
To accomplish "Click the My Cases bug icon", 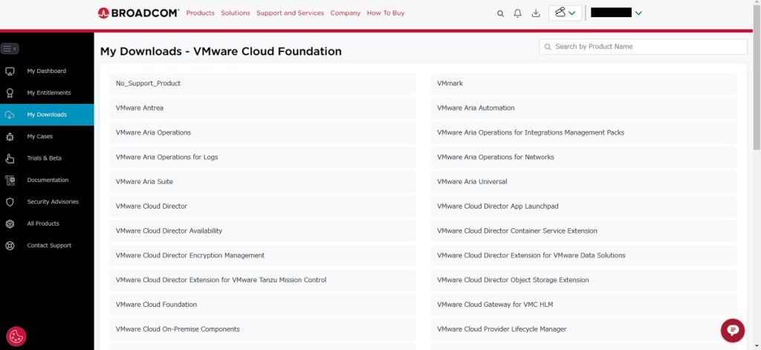I will pyautogui.click(x=10, y=137).
